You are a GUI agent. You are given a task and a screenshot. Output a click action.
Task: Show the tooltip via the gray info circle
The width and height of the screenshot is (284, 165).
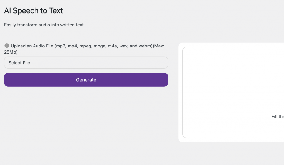coord(7,46)
